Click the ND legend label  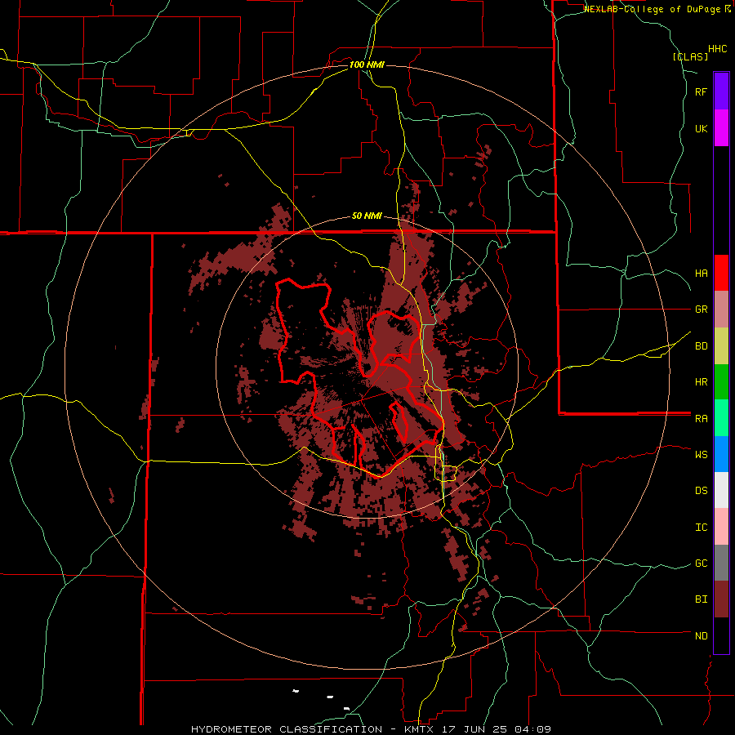702,636
